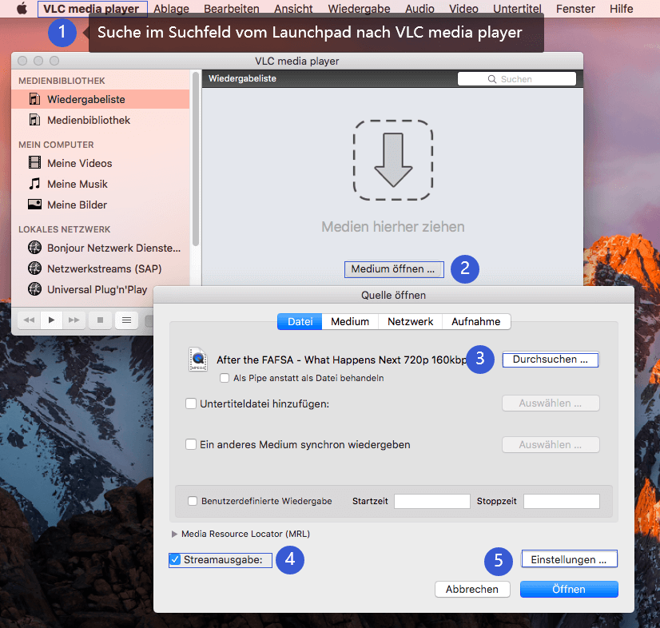Click the Einstellungen button
Image resolution: width=660 pixels, height=628 pixels.
pos(569,559)
